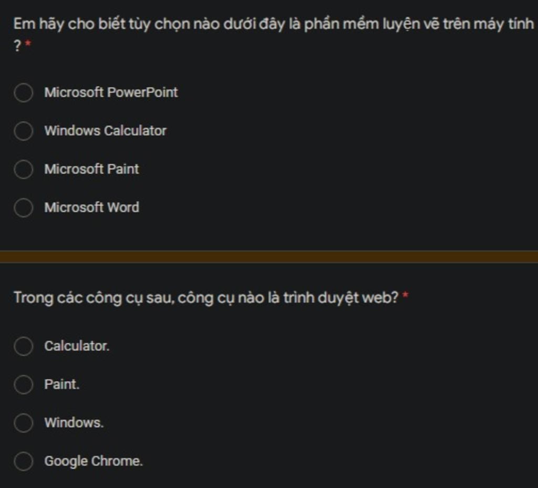
Task: Click the web browser question title
Action: click(206, 298)
